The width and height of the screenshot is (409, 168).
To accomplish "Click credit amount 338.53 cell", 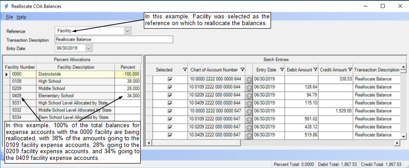I will 336,79.
